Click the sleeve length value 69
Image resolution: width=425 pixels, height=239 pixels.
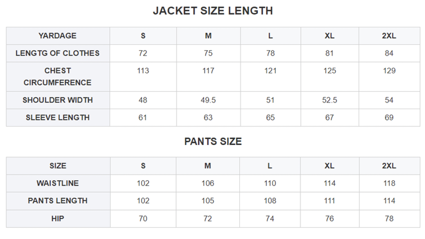point(389,118)
